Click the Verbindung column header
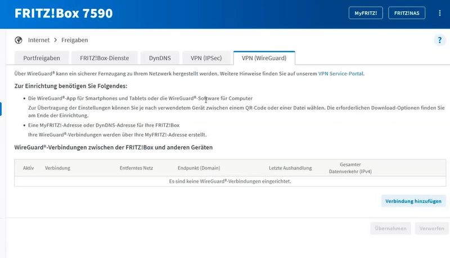450x258 pixels. 57,168
